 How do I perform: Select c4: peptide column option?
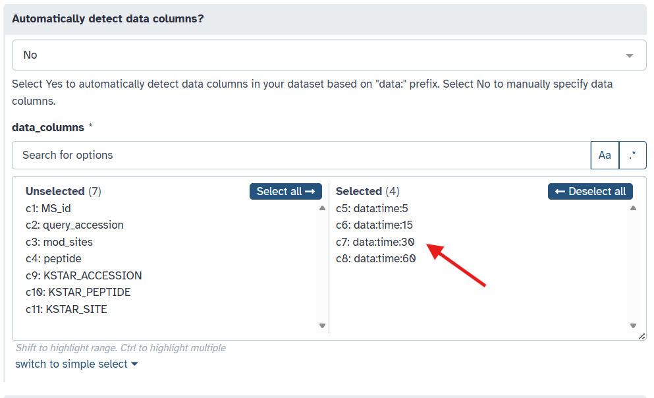(x=53, y=259)
